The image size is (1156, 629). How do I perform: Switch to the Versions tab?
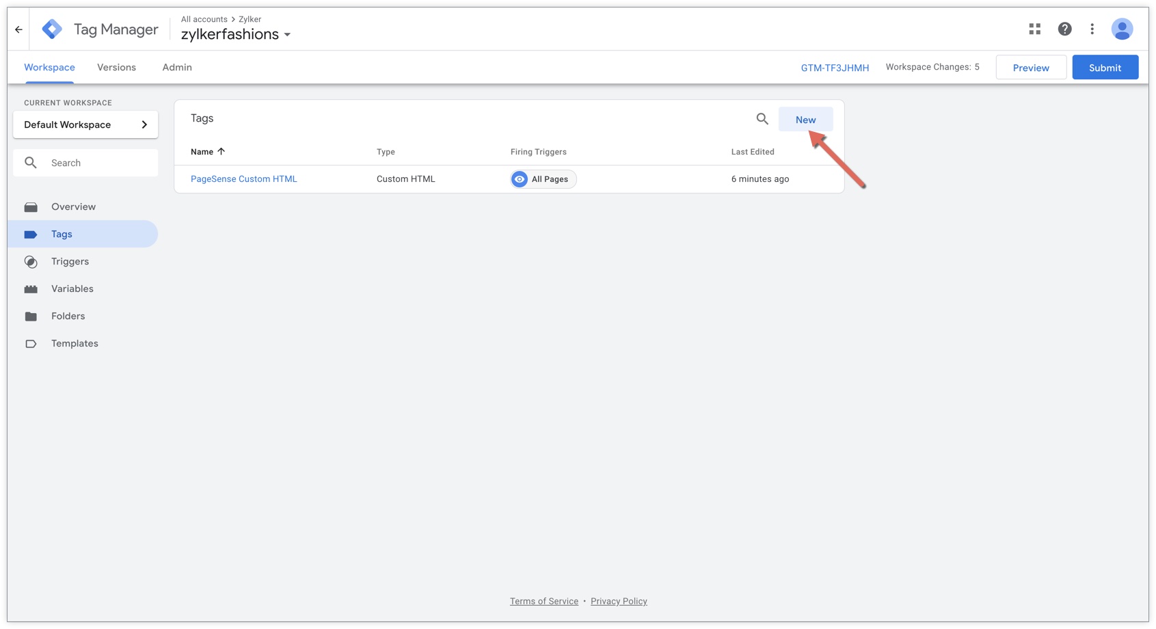[116, 67]
